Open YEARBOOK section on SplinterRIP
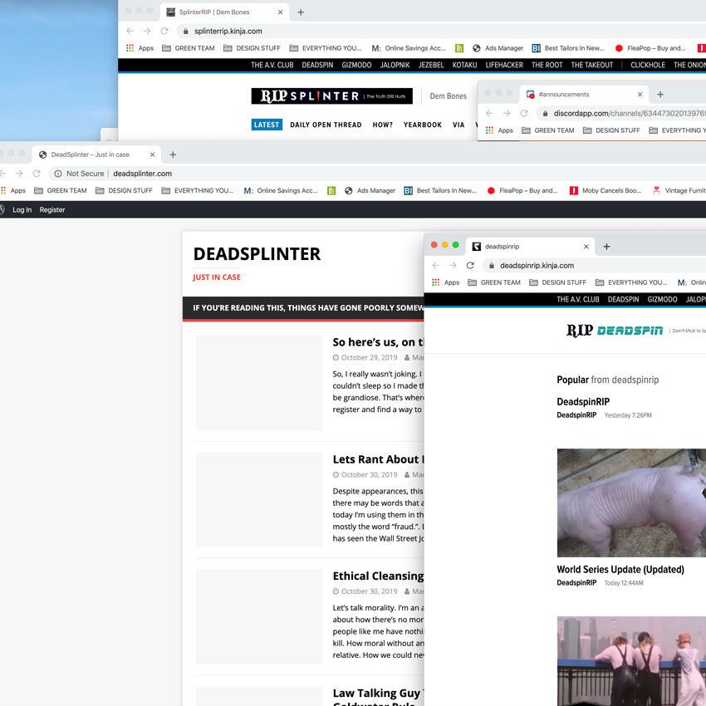This screenshot has width=706, height=706. (422, 125)
